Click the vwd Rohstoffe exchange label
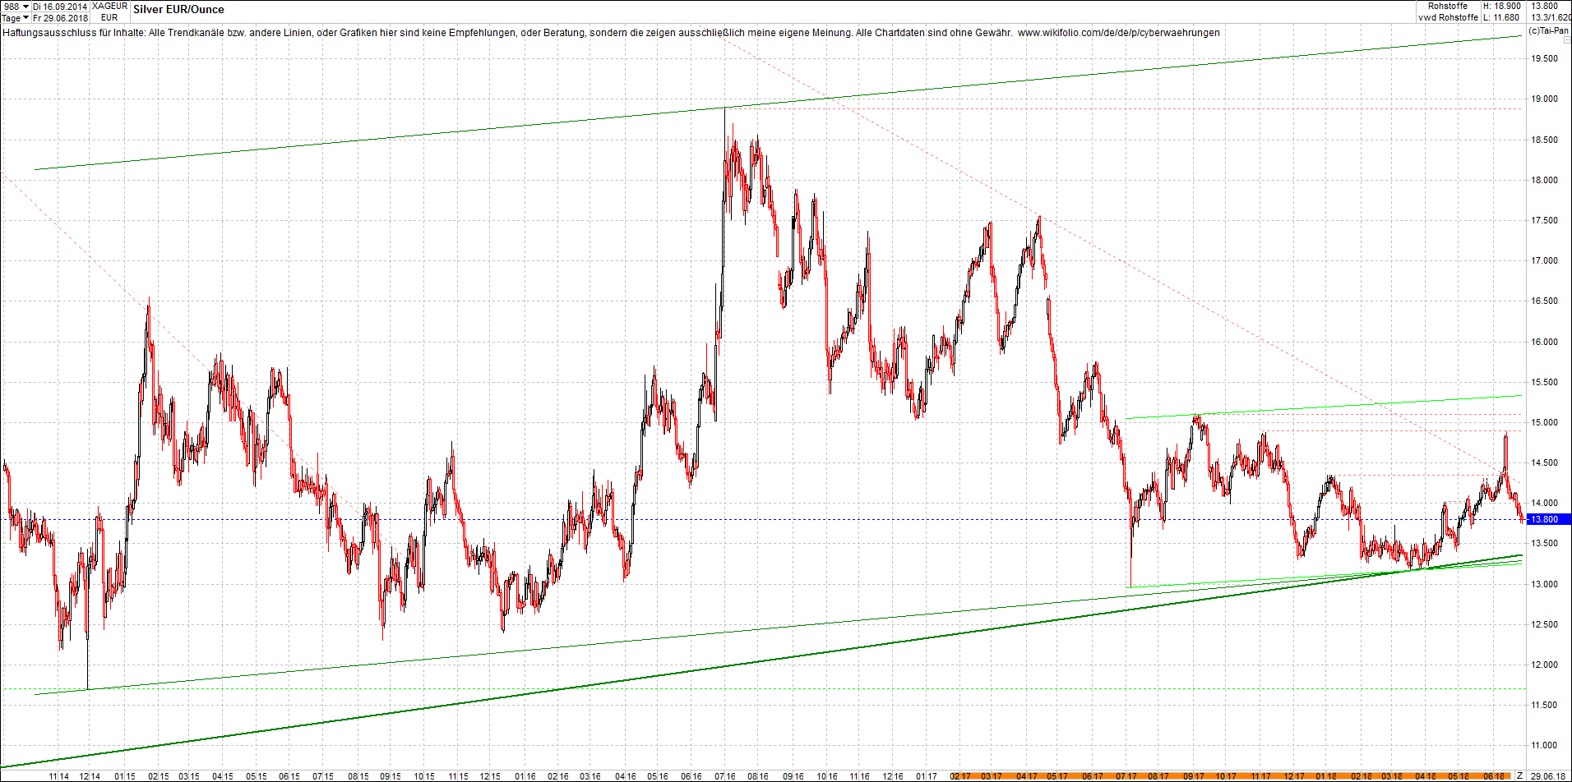This screenshot has width=1572, height=782. click(x=1448, y=17)
